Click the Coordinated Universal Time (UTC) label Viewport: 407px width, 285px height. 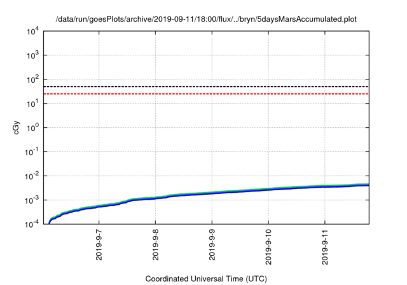(x=206, y=279)
